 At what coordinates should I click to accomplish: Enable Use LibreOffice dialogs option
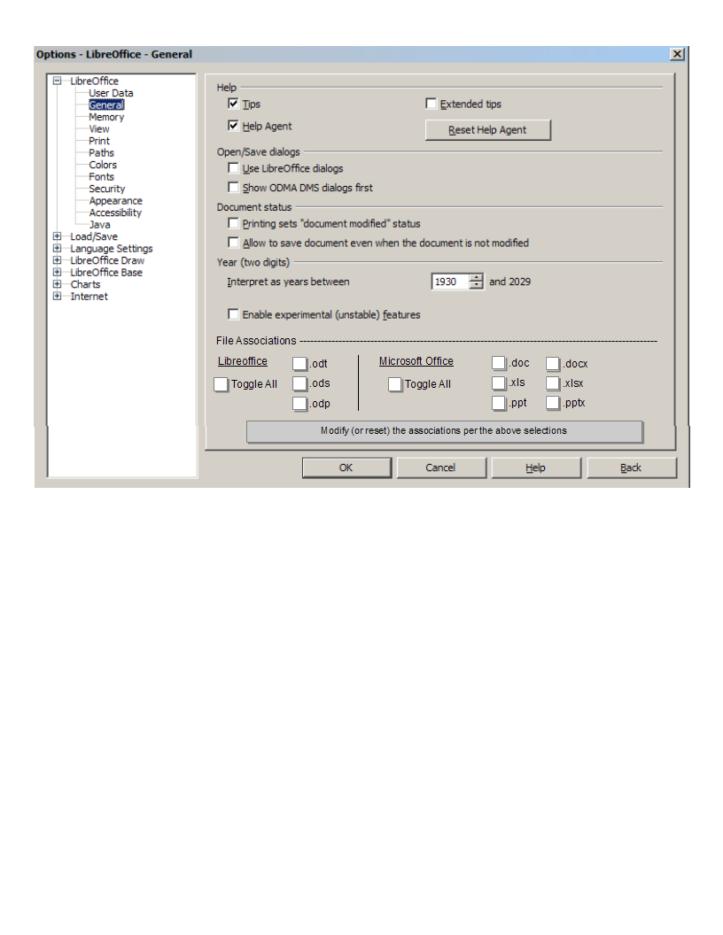[x=234, y=168]
